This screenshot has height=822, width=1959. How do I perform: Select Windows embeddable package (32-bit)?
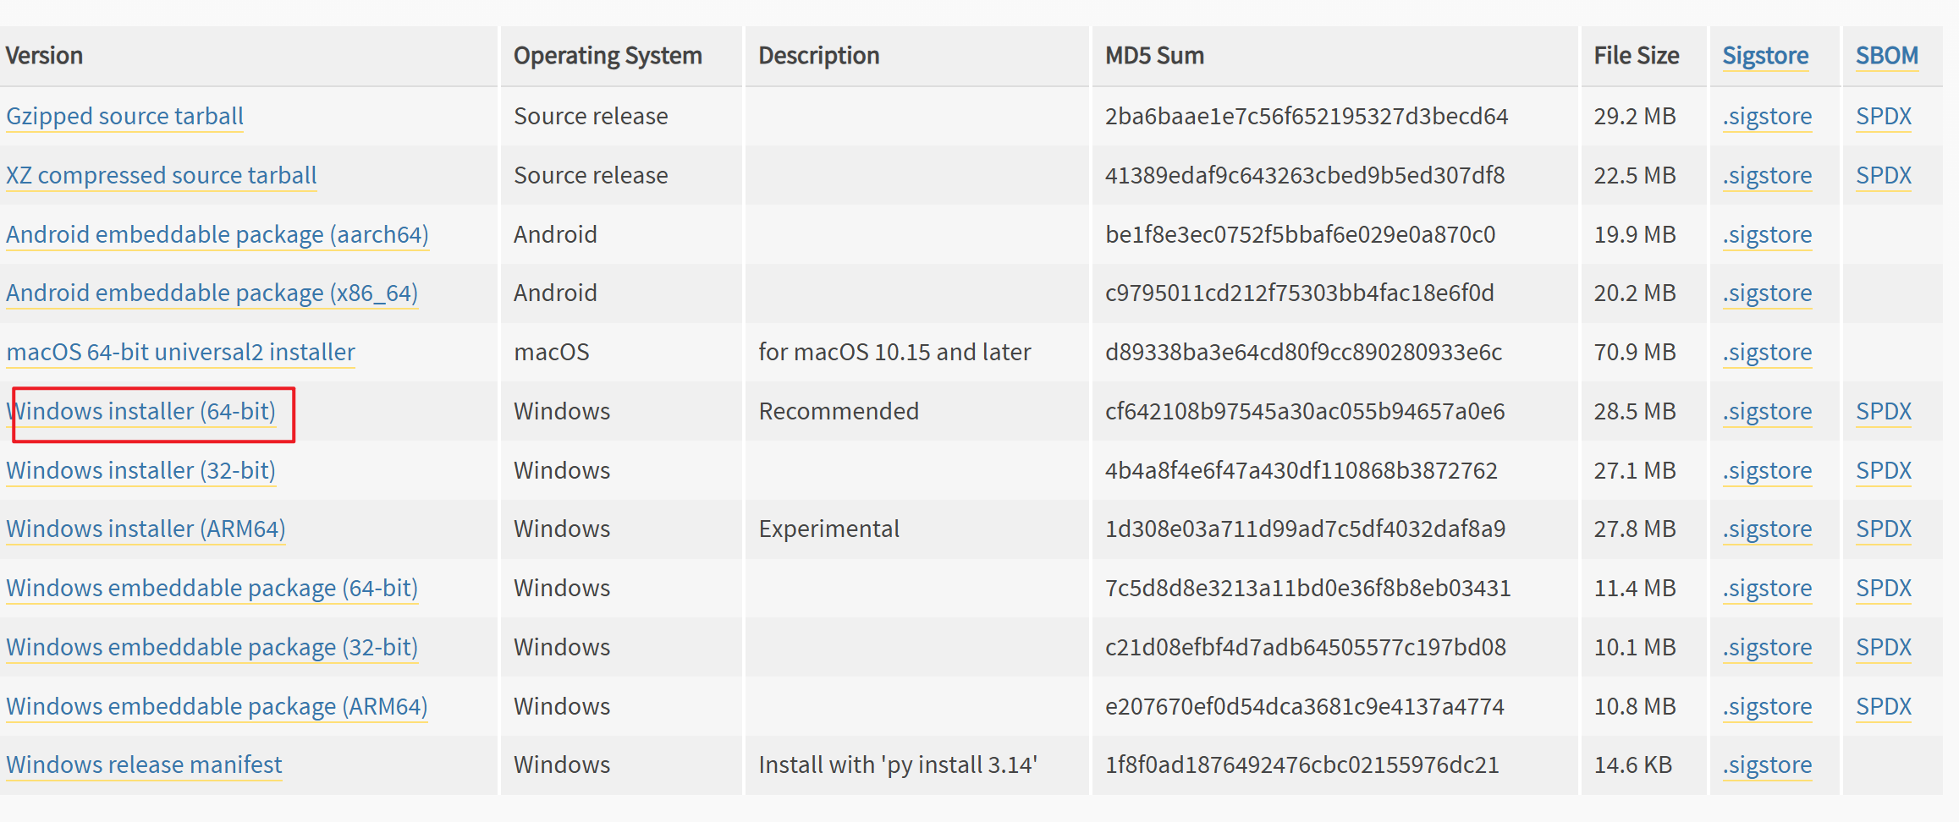click(x=212, y=647)
